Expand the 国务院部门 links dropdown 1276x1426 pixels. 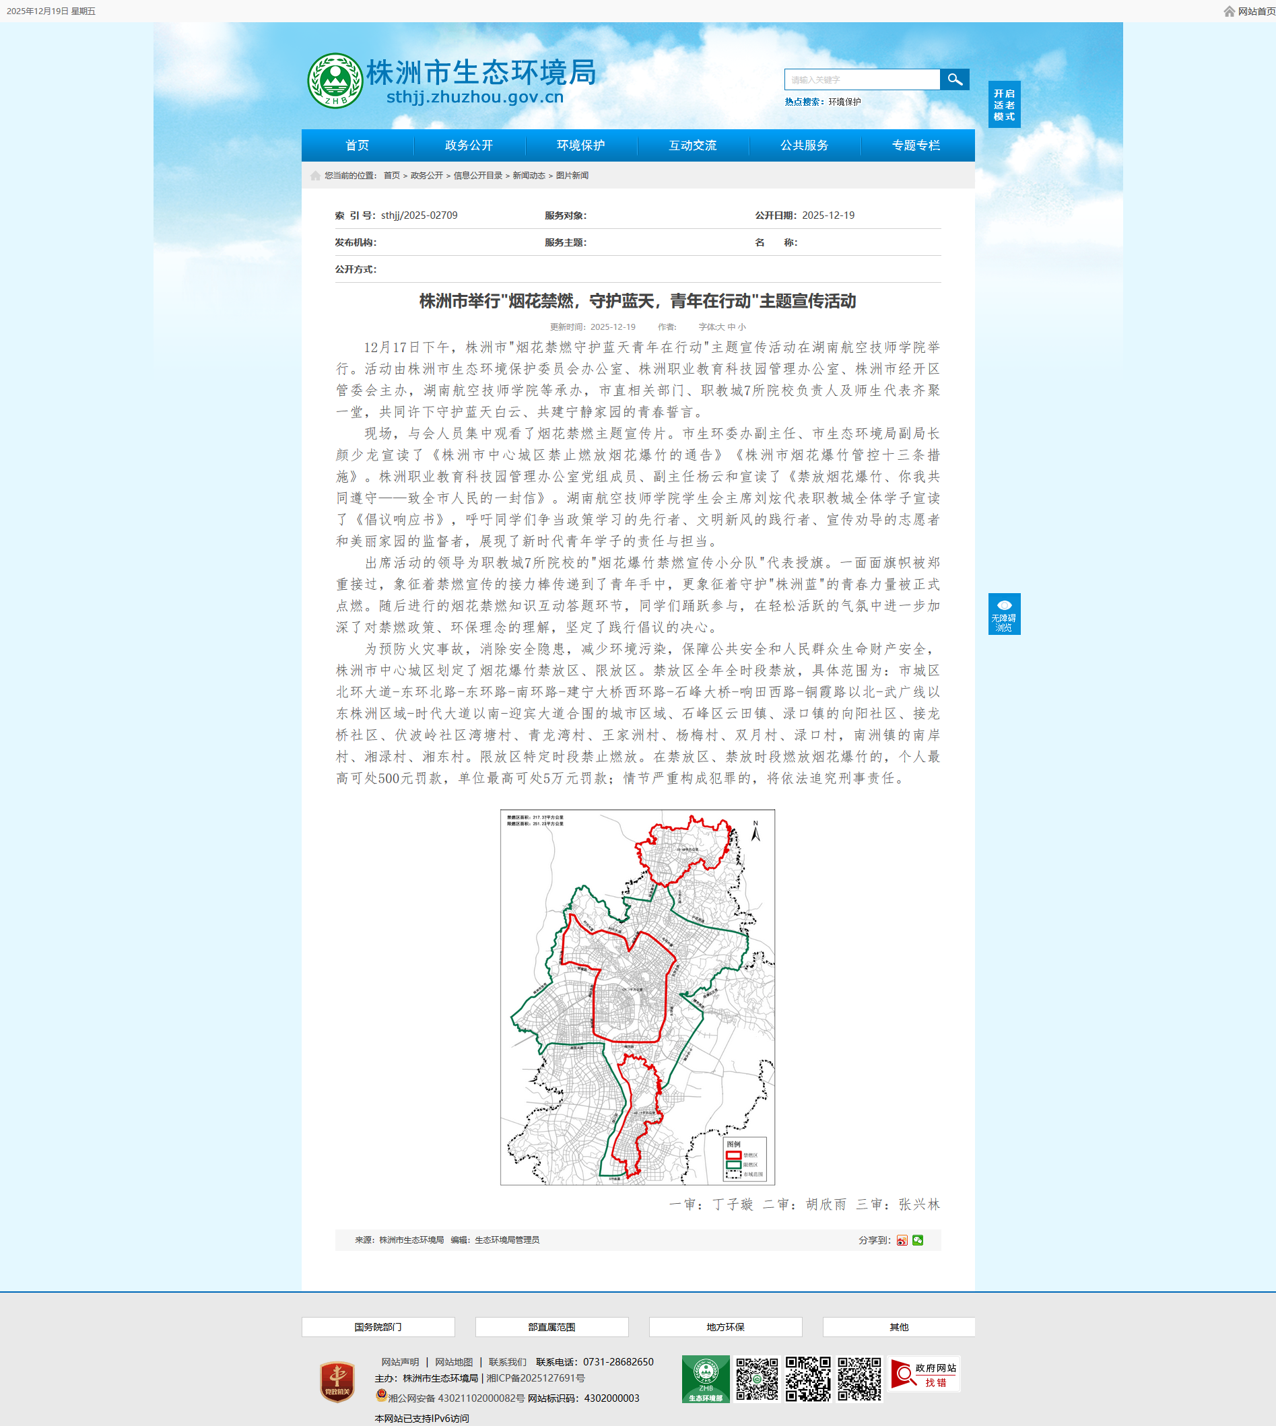click(x=378, y=1327)
